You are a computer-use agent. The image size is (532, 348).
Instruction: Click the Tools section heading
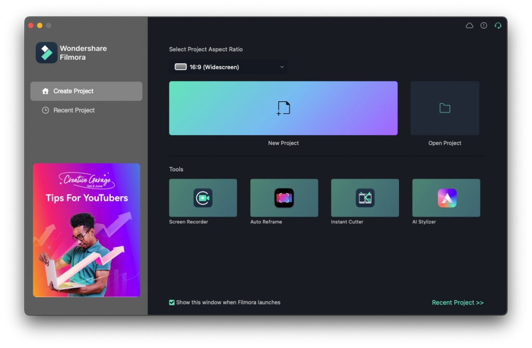click(x=176, y=169)
